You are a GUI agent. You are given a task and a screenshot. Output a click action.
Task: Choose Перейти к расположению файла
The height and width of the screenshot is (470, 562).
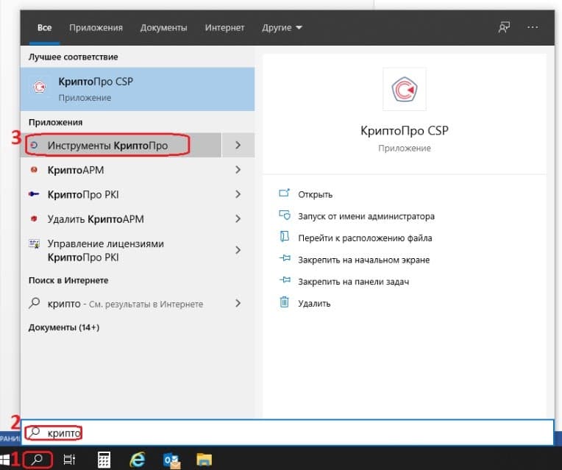point(365,238)
